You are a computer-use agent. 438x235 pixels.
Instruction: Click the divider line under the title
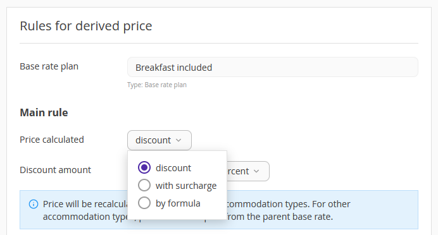pos(219,43)
